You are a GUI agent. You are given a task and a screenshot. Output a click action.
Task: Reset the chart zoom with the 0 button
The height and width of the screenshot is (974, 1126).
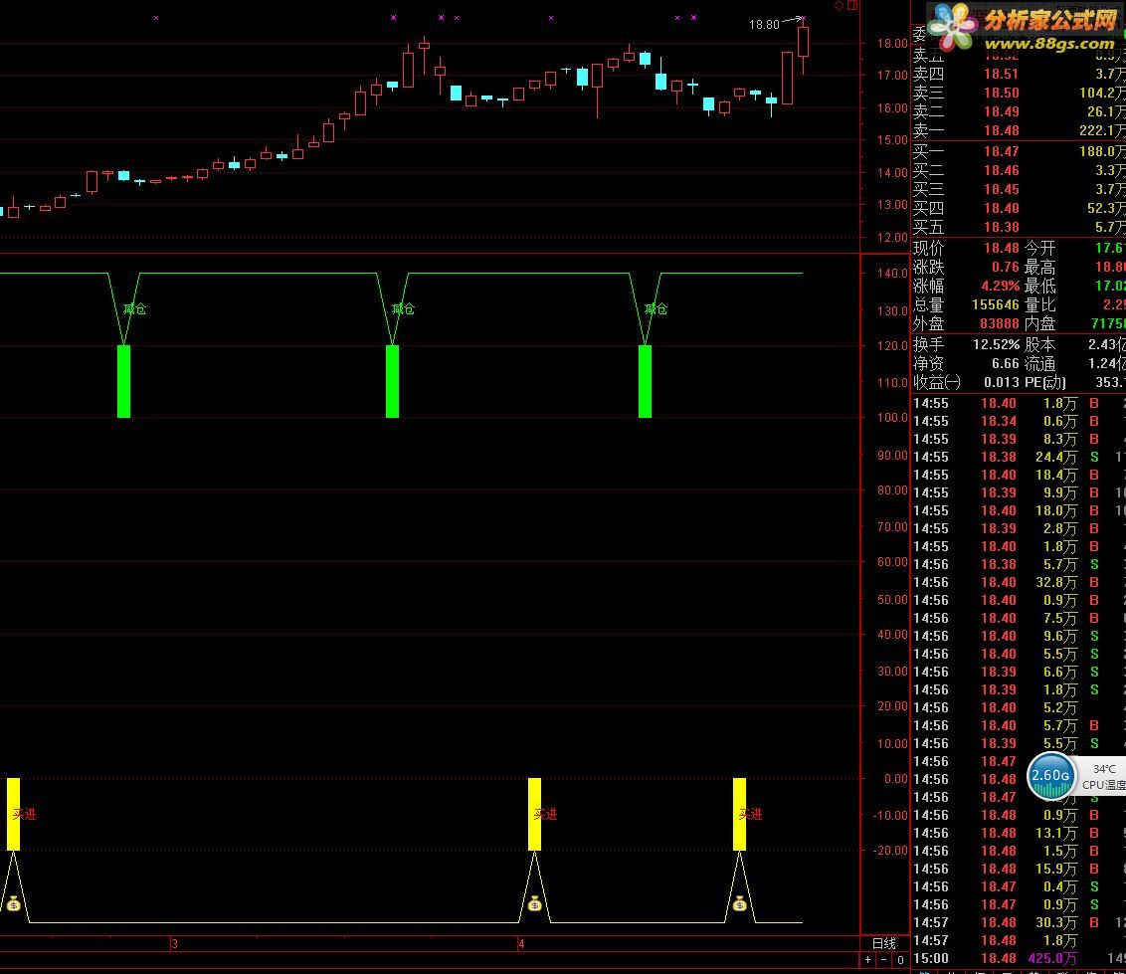click(x=900, y=960)
